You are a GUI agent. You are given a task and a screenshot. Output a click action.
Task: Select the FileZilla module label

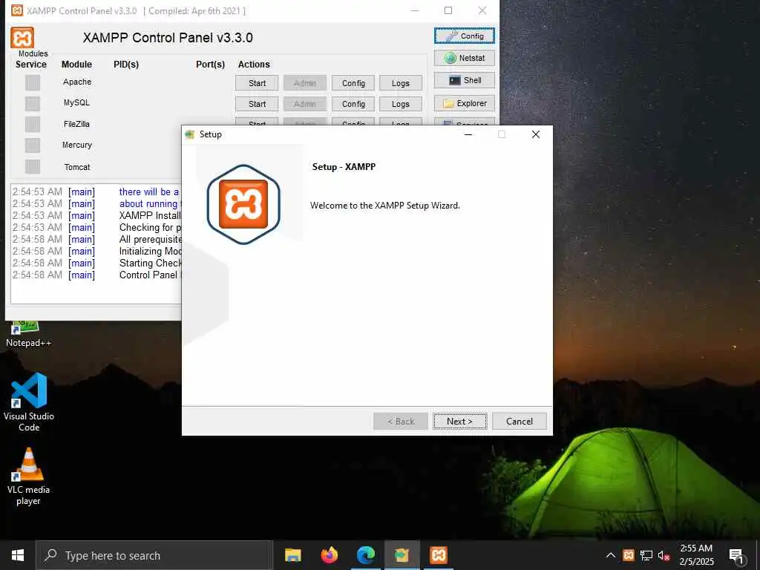(76, 124)
